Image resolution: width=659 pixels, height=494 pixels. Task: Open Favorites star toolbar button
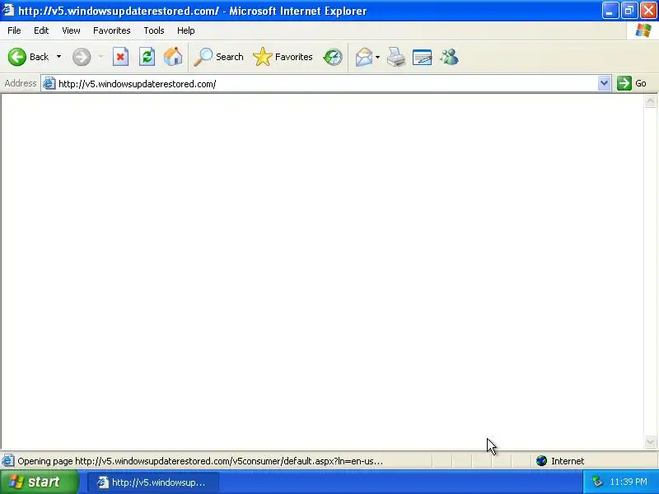[x=283, y=57]
